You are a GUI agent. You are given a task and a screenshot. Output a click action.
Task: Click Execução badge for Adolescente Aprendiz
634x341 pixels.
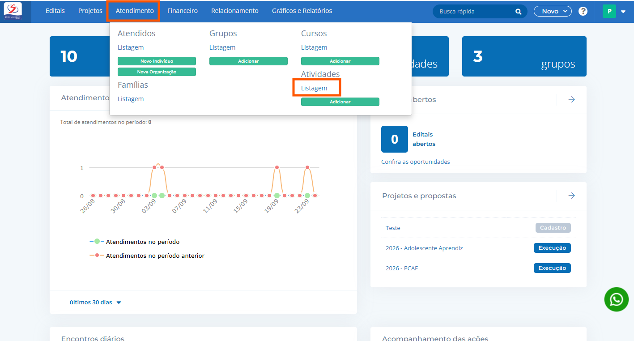point(552,248)
